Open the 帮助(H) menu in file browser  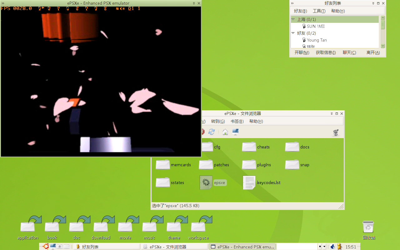click(256, 121)
